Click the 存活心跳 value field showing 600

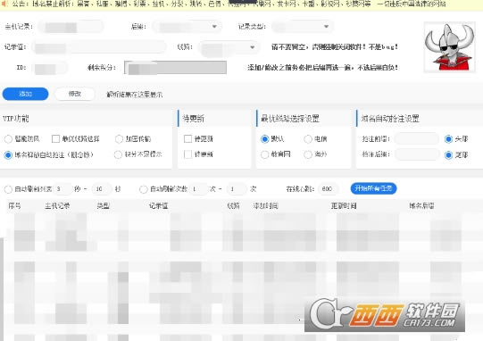[x=328, y=189]
